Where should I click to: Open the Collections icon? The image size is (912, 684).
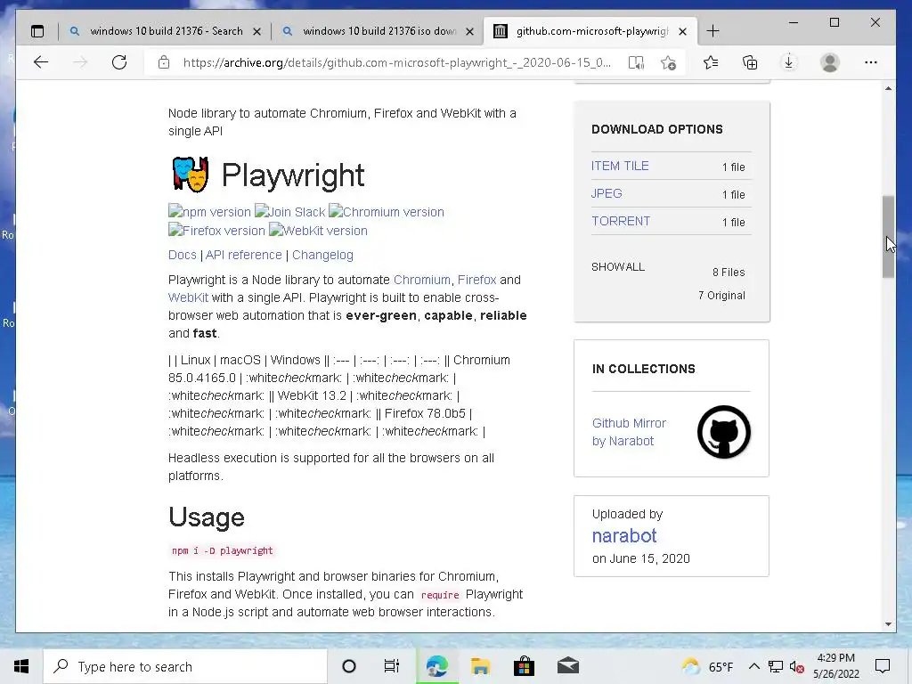pos(750,62)
